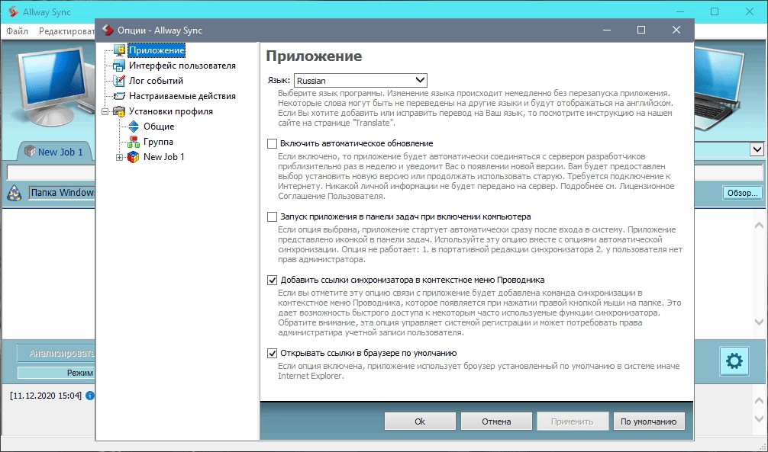Viewport: 768px width, 452px height.
Task: Click the main window scroll up arrow
Action: 759,226
